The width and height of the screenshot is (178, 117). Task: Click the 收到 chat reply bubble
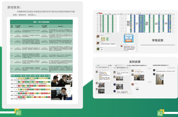click(x=101, y=50)
